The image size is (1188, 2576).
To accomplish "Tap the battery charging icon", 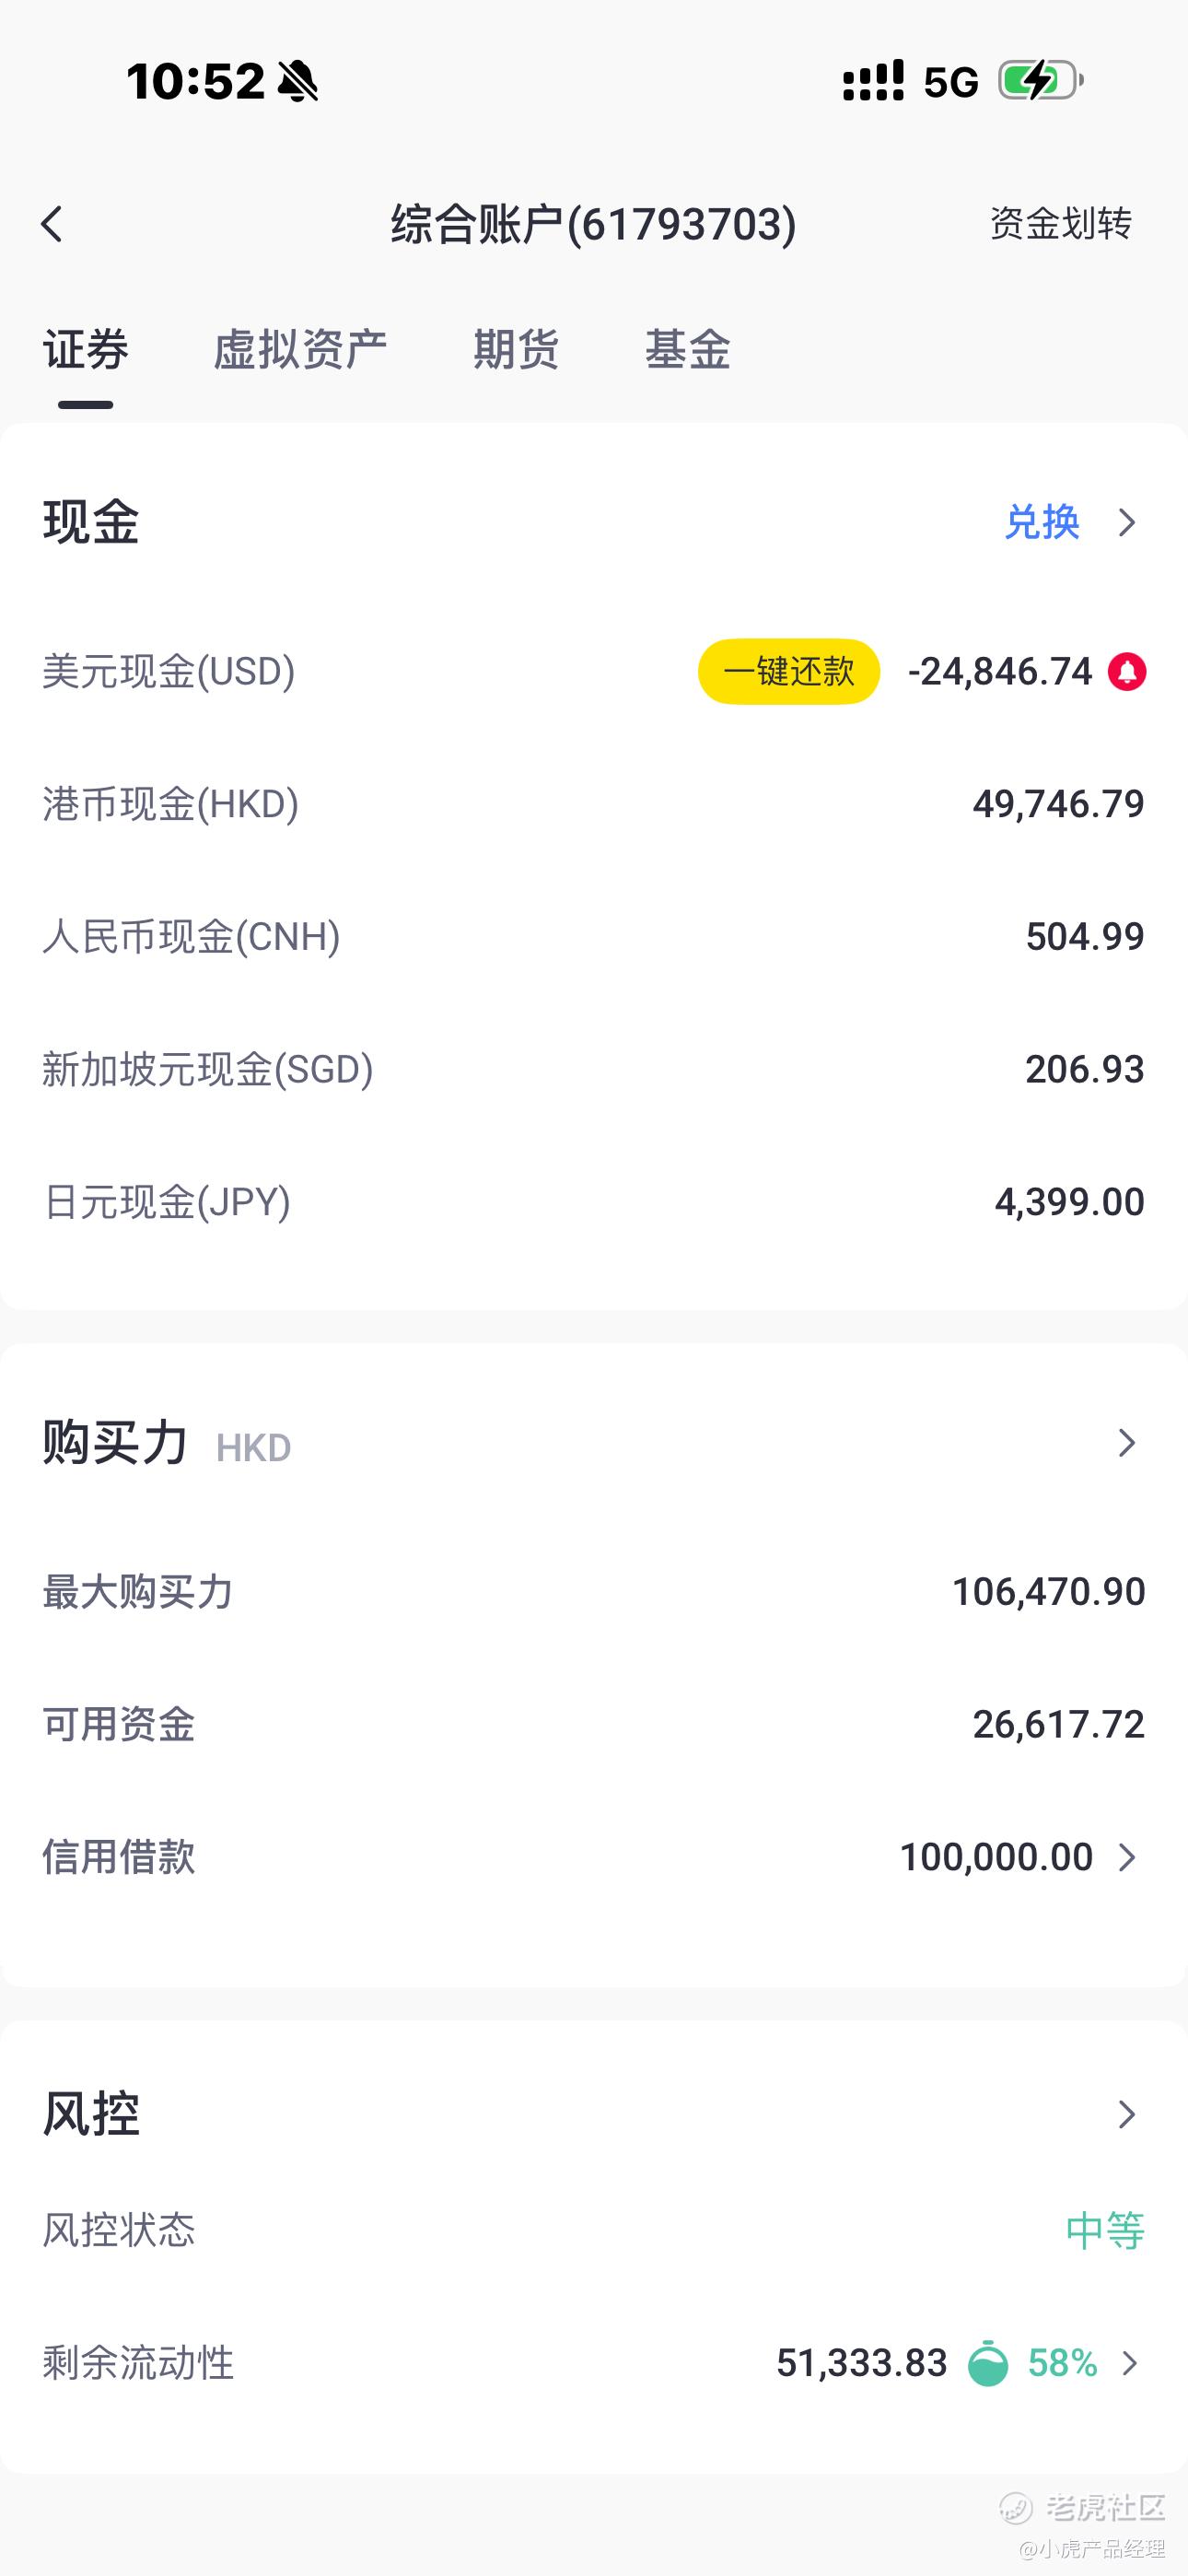I will click(1040, 81).
